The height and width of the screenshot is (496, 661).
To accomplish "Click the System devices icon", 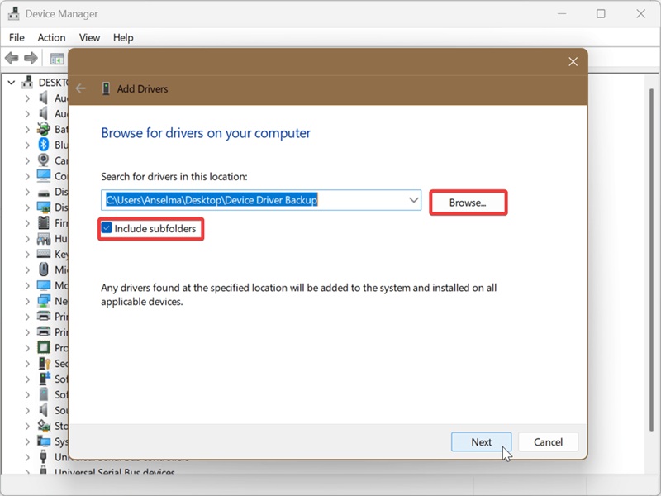I will point(44,441).
